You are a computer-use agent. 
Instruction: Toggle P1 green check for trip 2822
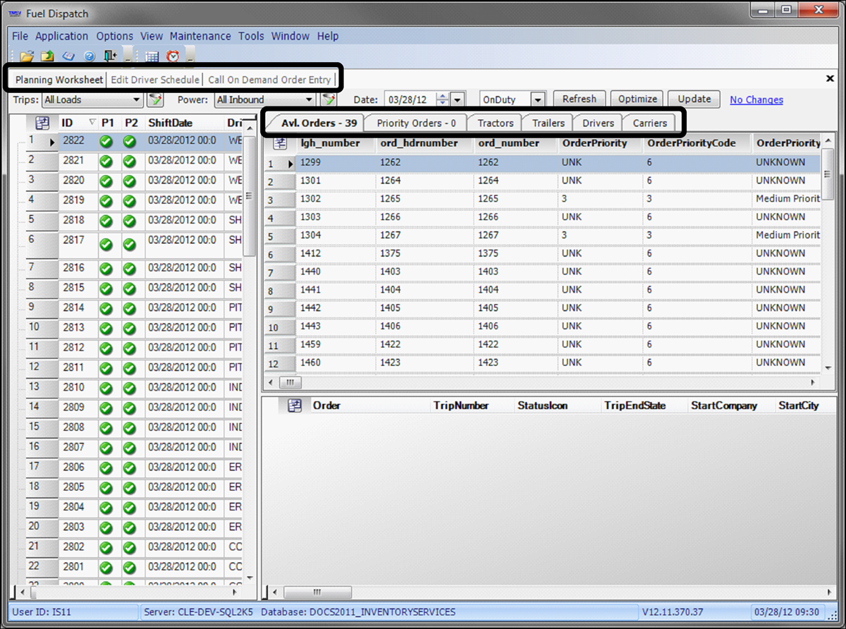[106, 141]
